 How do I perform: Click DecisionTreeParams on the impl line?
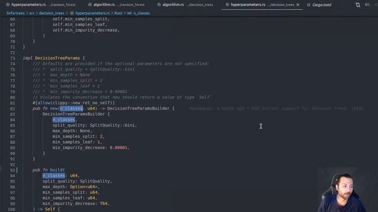[x=57, y=58]
